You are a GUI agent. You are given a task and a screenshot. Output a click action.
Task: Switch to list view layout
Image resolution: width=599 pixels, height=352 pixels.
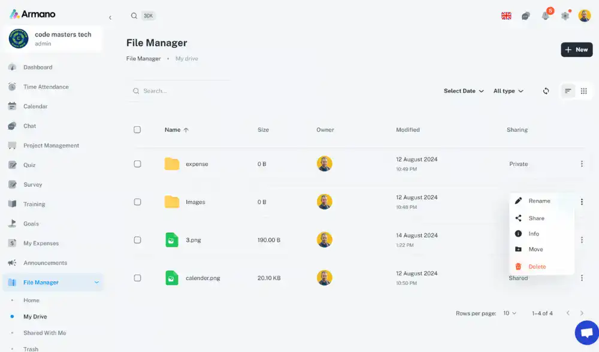[x=567, y=91]
